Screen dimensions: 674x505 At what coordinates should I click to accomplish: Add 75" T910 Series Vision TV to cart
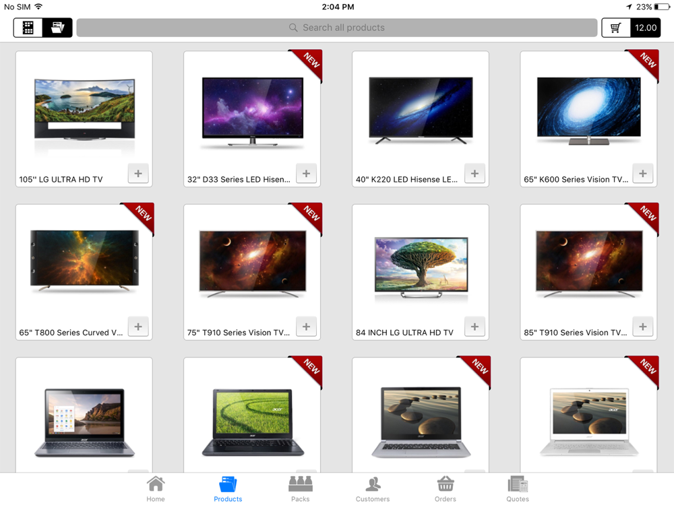coord(306,327)
